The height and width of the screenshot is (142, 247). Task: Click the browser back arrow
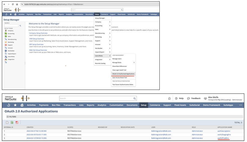click(4, 4)
